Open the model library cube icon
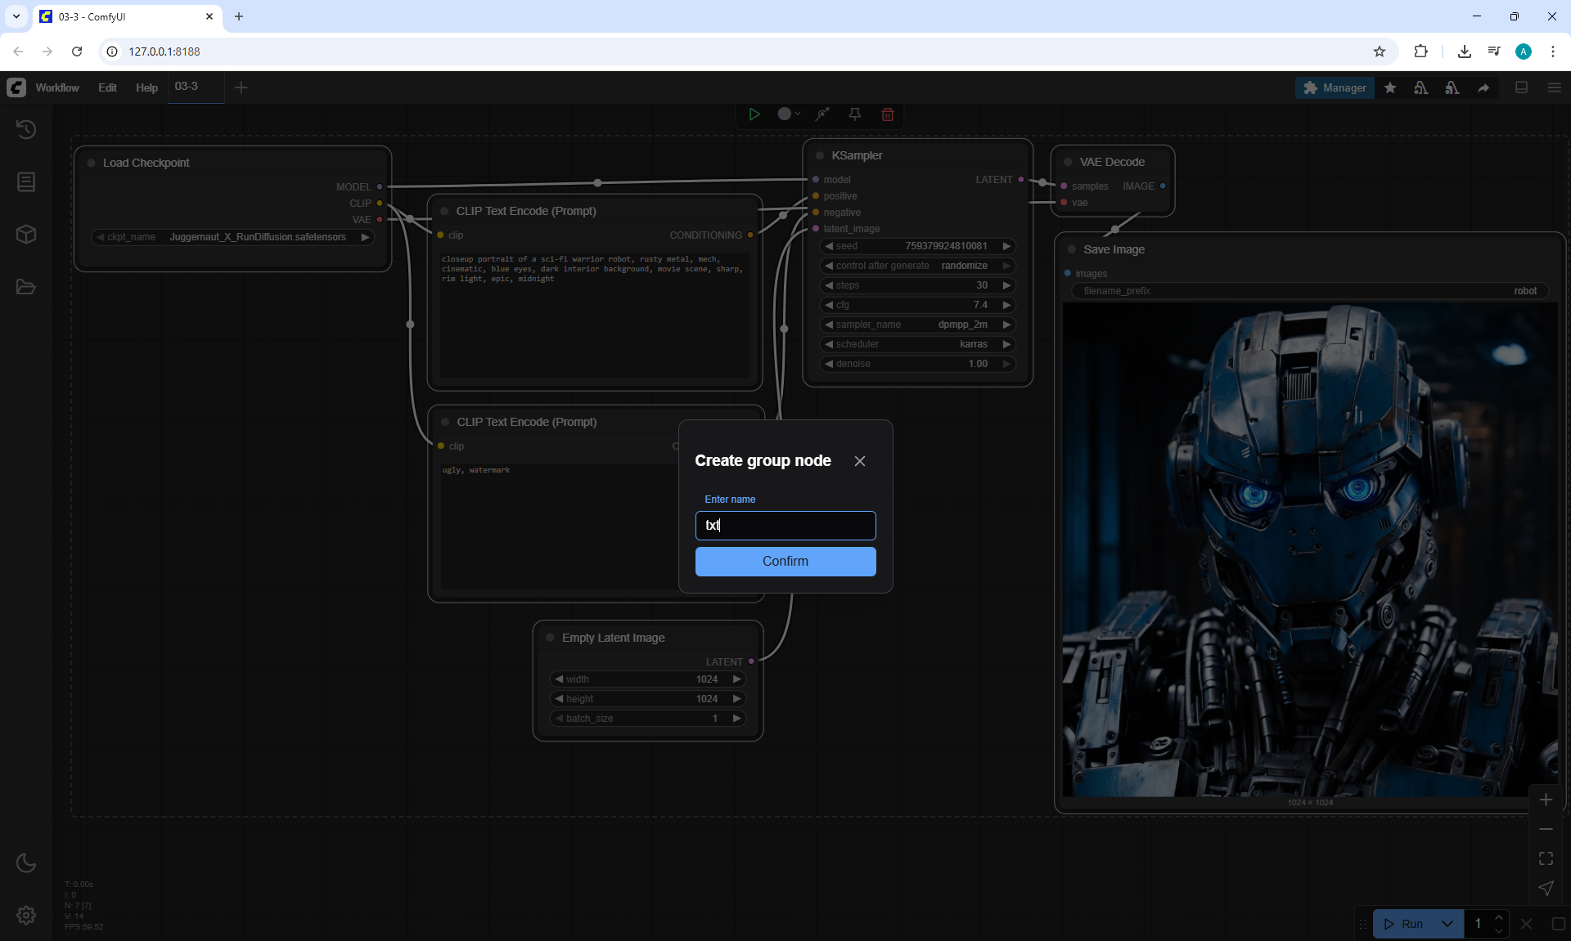The height and width of the screenshot is (941, 1571). [26, 235]
